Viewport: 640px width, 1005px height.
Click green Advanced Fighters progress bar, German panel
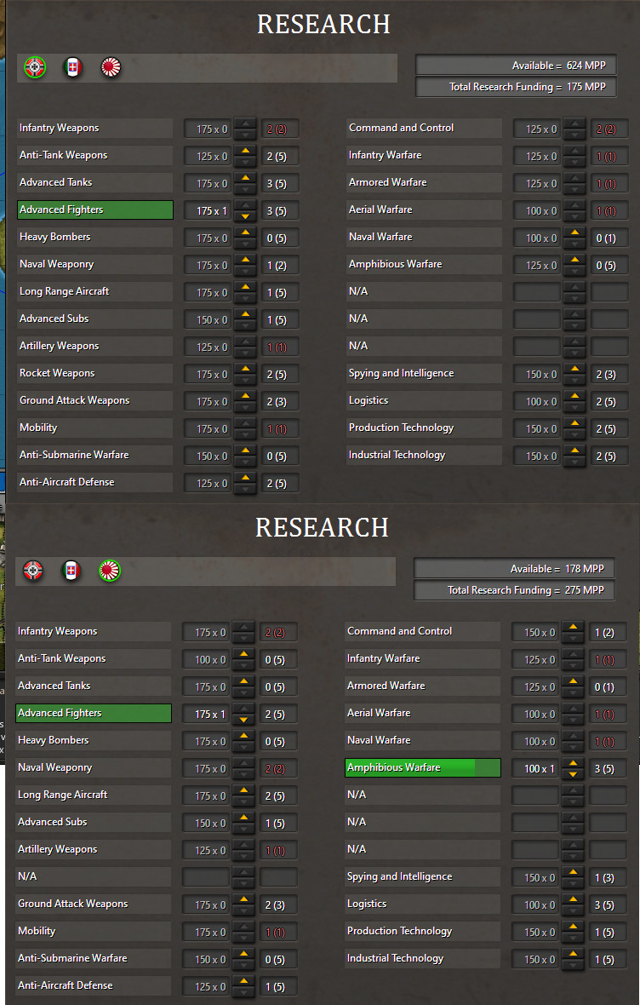(x=94, y=210)
